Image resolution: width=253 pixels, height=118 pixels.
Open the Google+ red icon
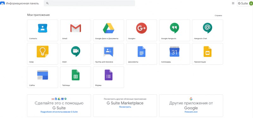click(141, 28)
